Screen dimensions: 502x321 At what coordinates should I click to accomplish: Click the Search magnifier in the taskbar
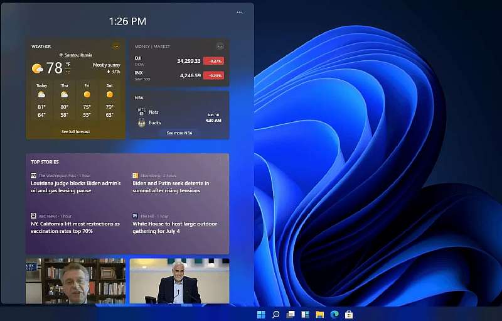(275, 314)
